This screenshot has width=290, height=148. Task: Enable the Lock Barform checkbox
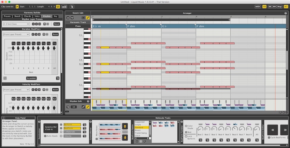click(x=186, y=136)
